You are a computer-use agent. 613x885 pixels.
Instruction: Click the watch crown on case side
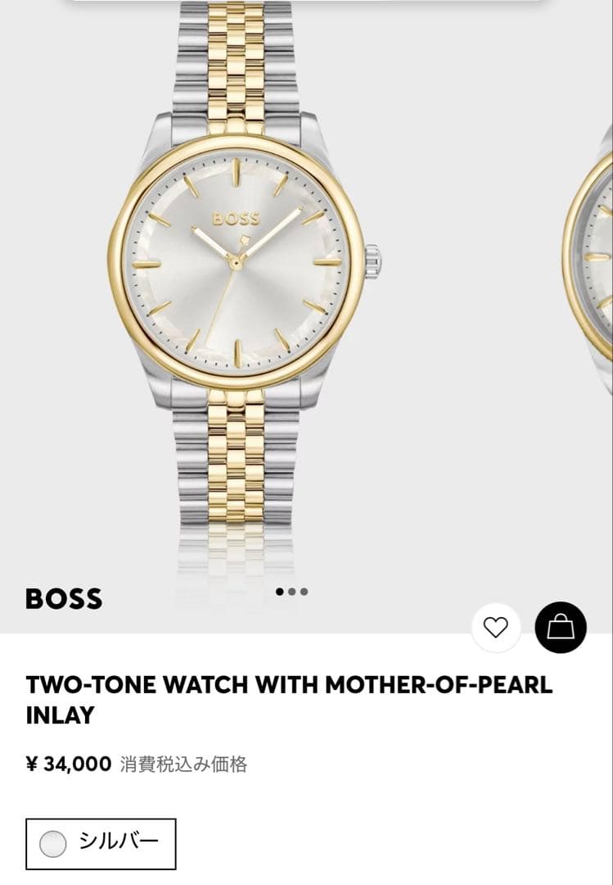(x=372, y=261)
